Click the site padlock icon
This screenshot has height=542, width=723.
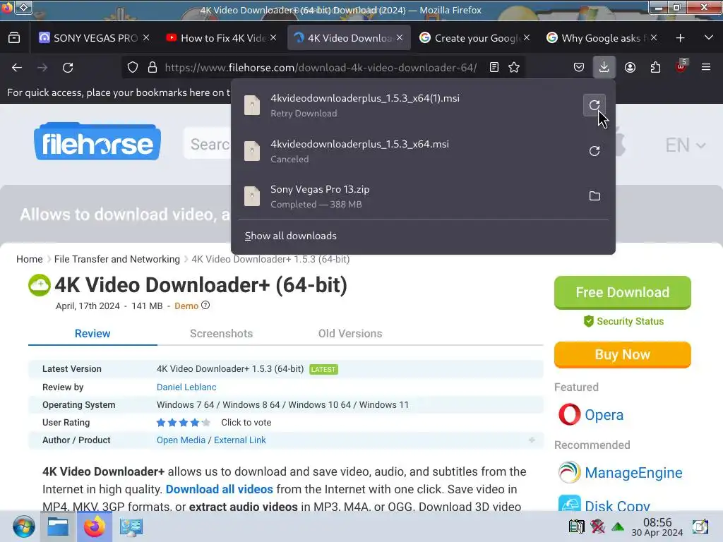click(x=153, y=67)
